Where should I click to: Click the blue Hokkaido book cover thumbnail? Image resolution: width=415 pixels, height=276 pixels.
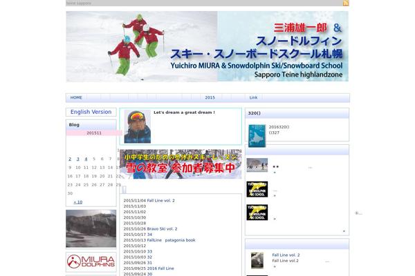(x=257, y=136)
